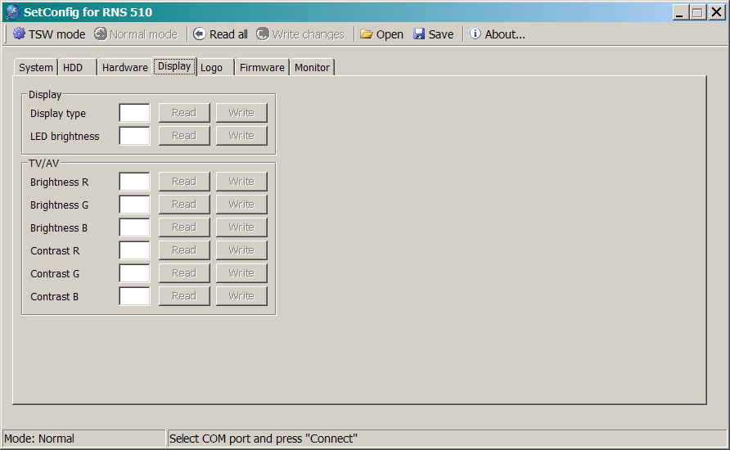Click the SetConfig app icon in title bar

pos(12,12)
